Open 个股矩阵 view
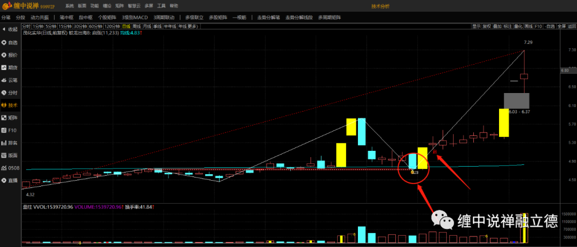The width and height of the screenshot is (577, 247). pos(107,18)
